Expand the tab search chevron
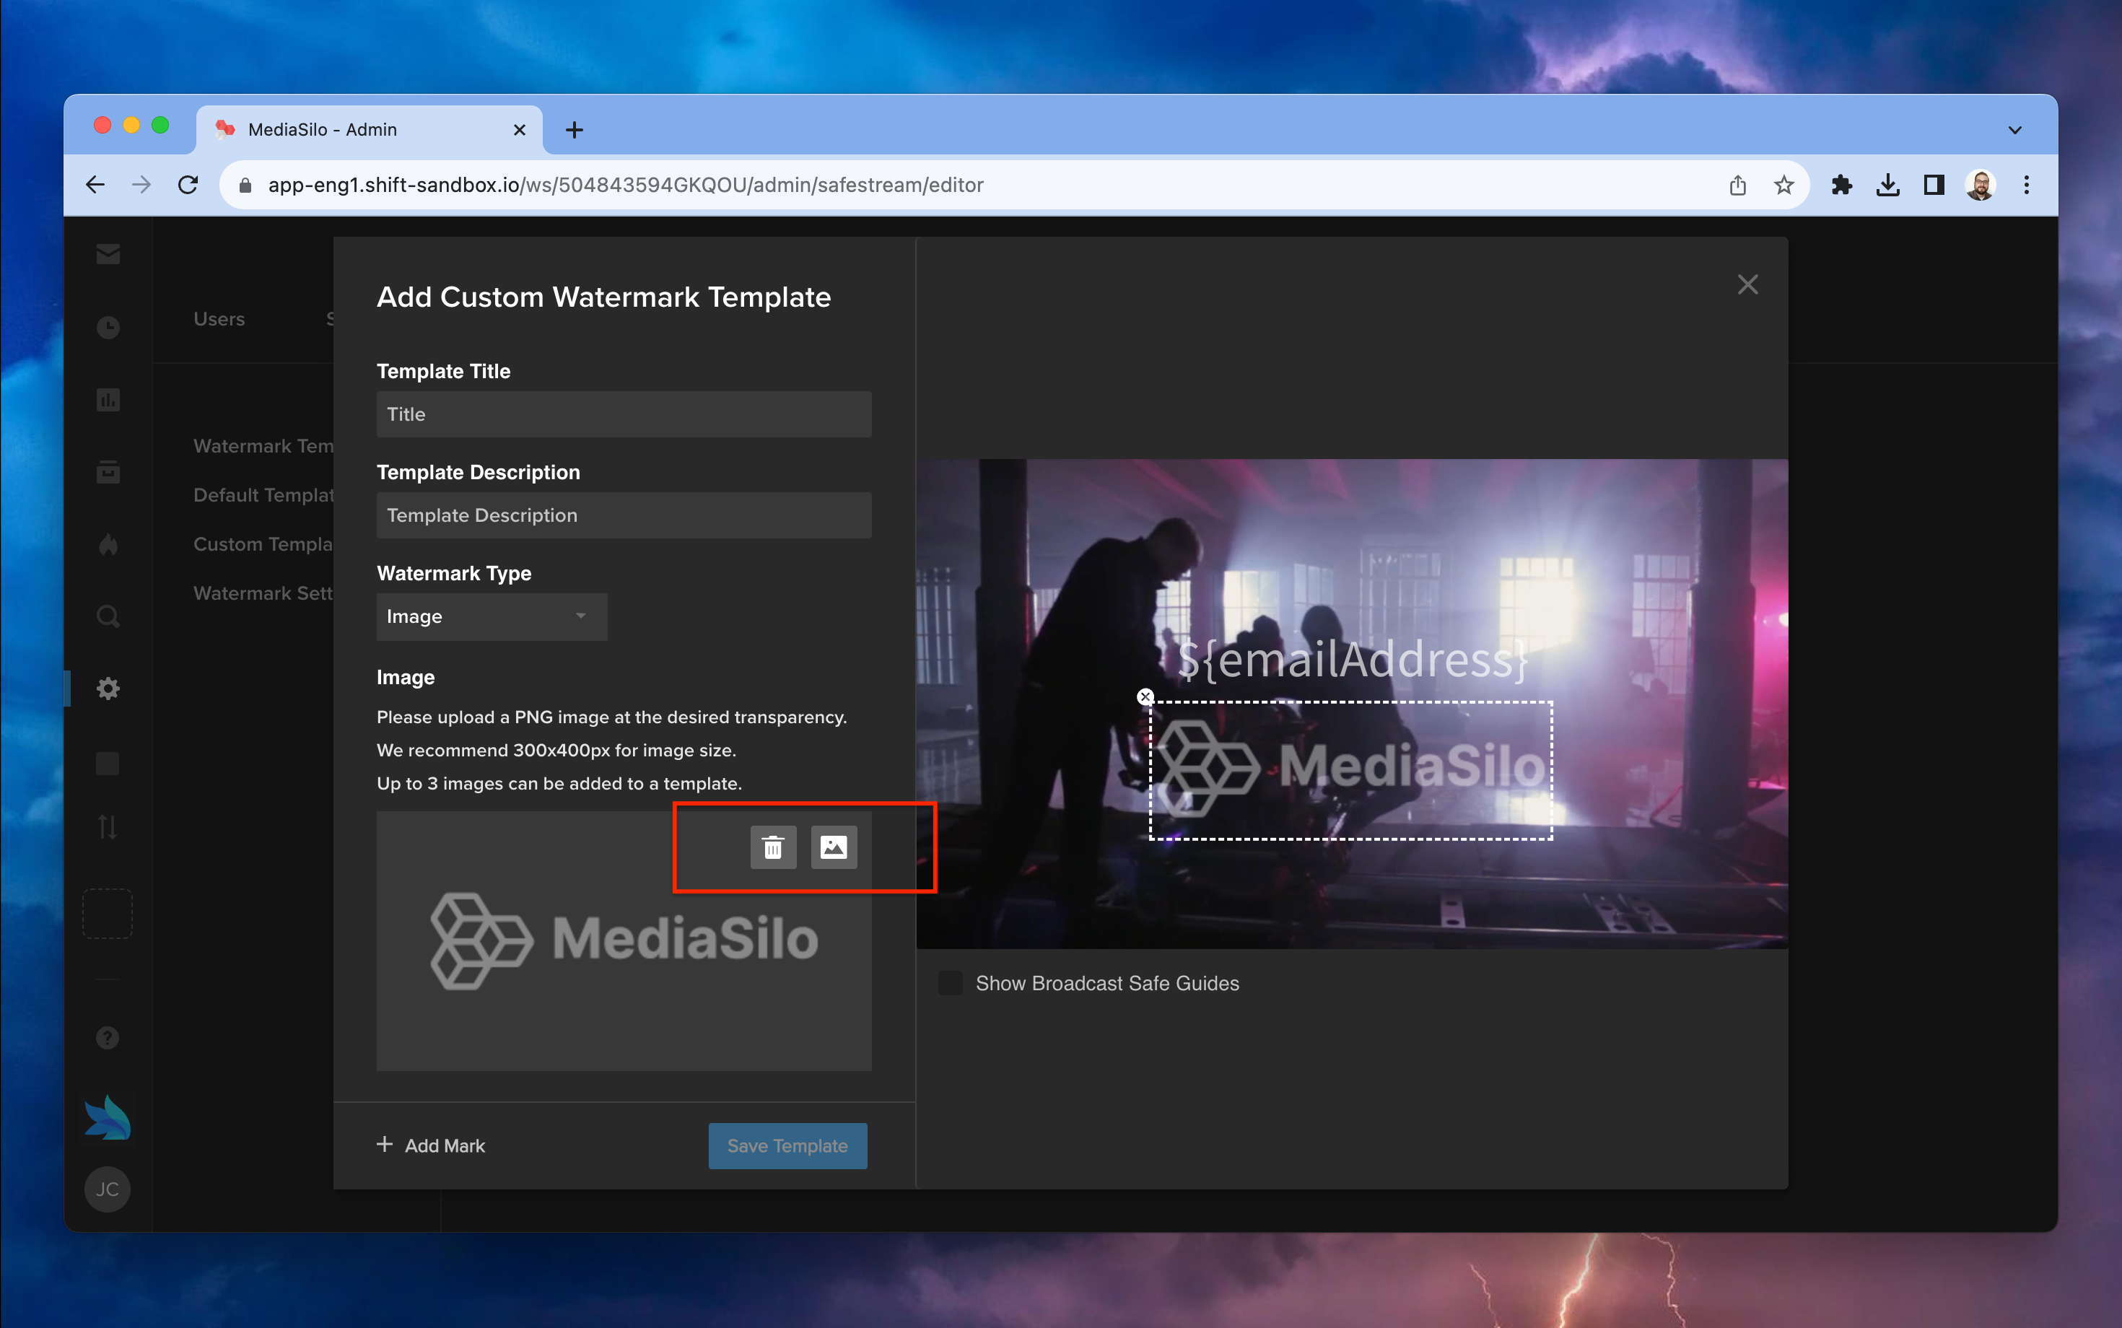Image resolution: width=2122 pixels, height=1328 pixels. [2015, 130]
